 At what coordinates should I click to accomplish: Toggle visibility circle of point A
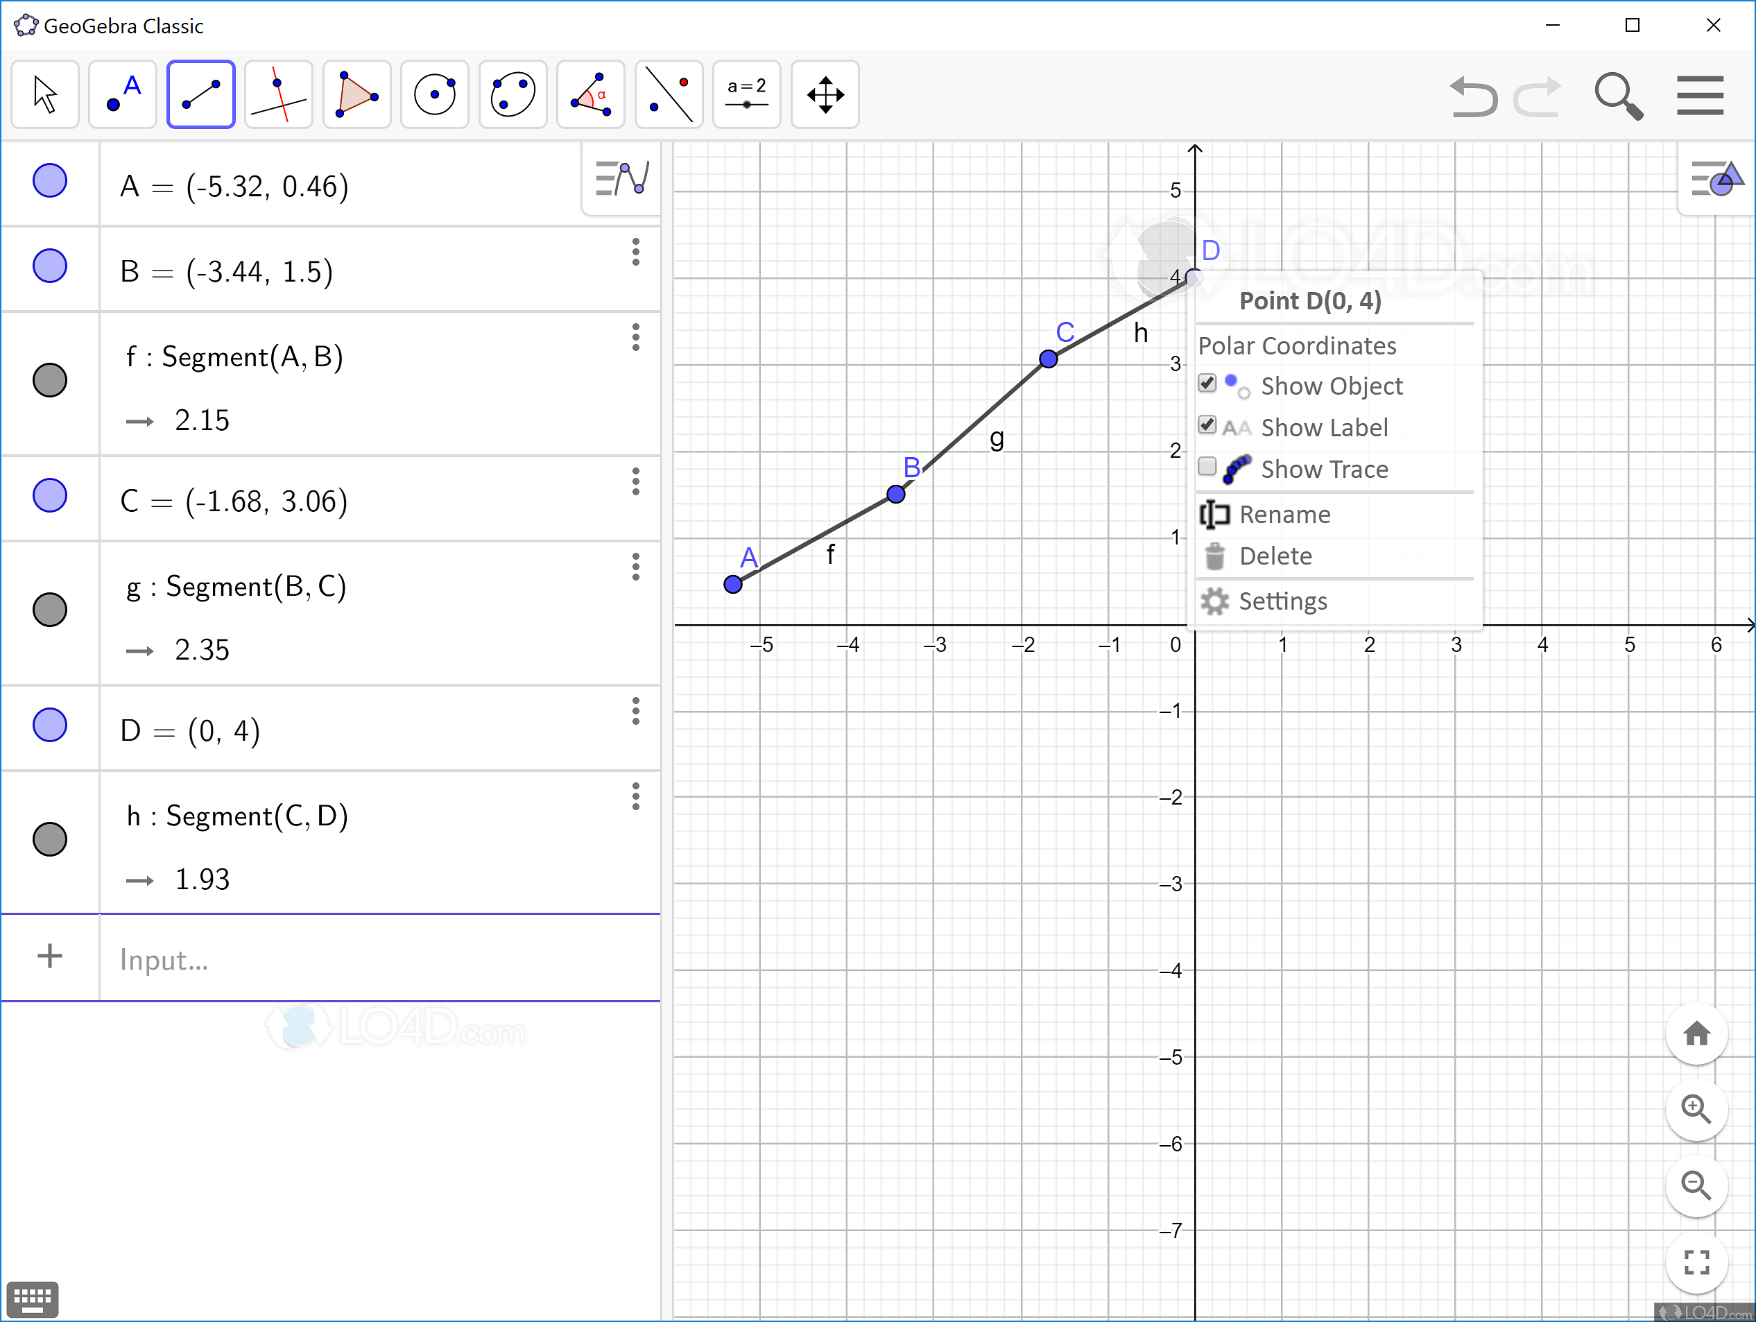click(50, 181)
